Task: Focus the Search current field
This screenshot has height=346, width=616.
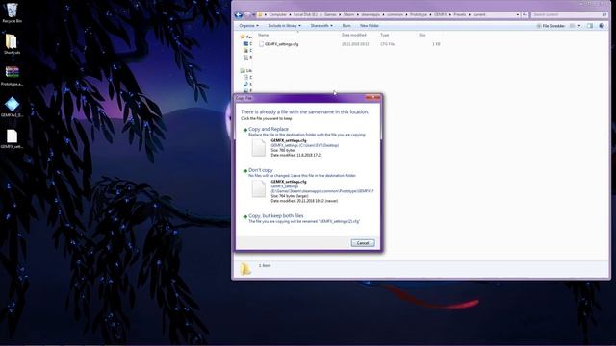Action: coord(569,15)
